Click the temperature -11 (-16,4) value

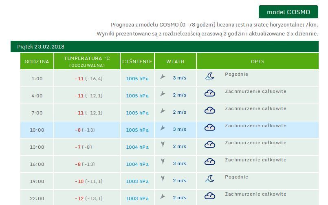[89, 79]
